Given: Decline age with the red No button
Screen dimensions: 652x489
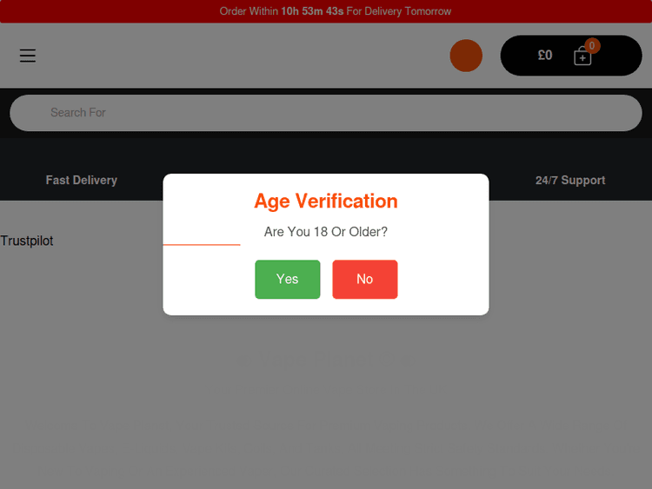Looking at the screenshot, I should (x=364, y=279).
